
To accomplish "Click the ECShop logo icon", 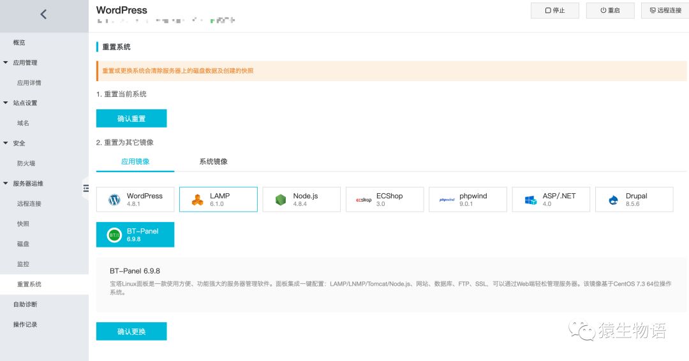I will (x=364, y=200).
